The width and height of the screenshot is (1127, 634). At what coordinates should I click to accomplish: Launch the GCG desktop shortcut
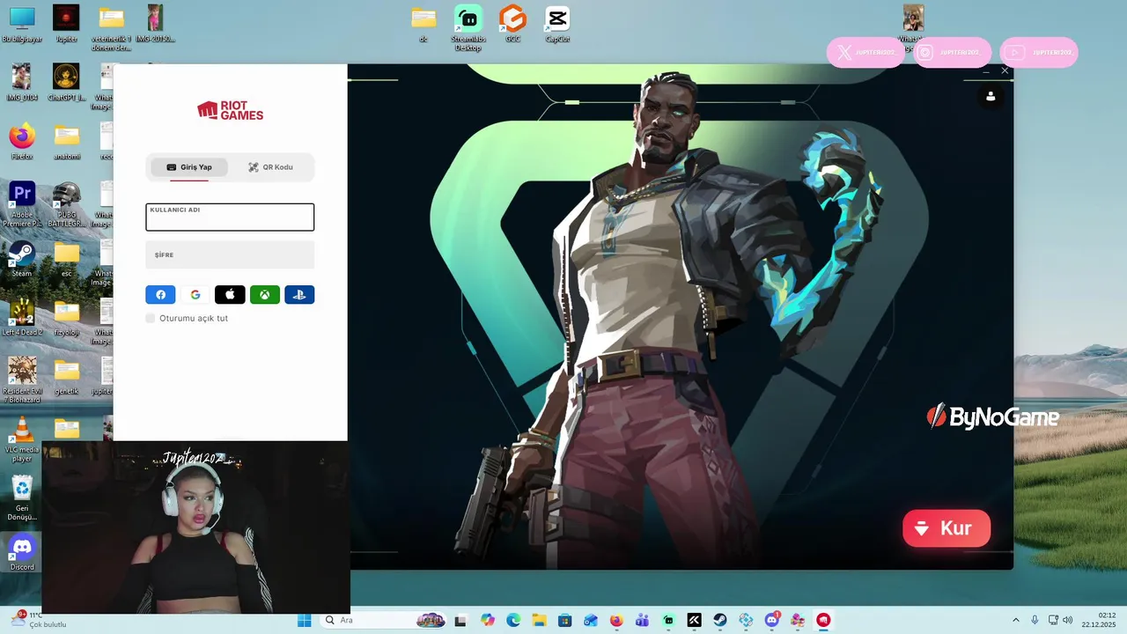point(512,24)
